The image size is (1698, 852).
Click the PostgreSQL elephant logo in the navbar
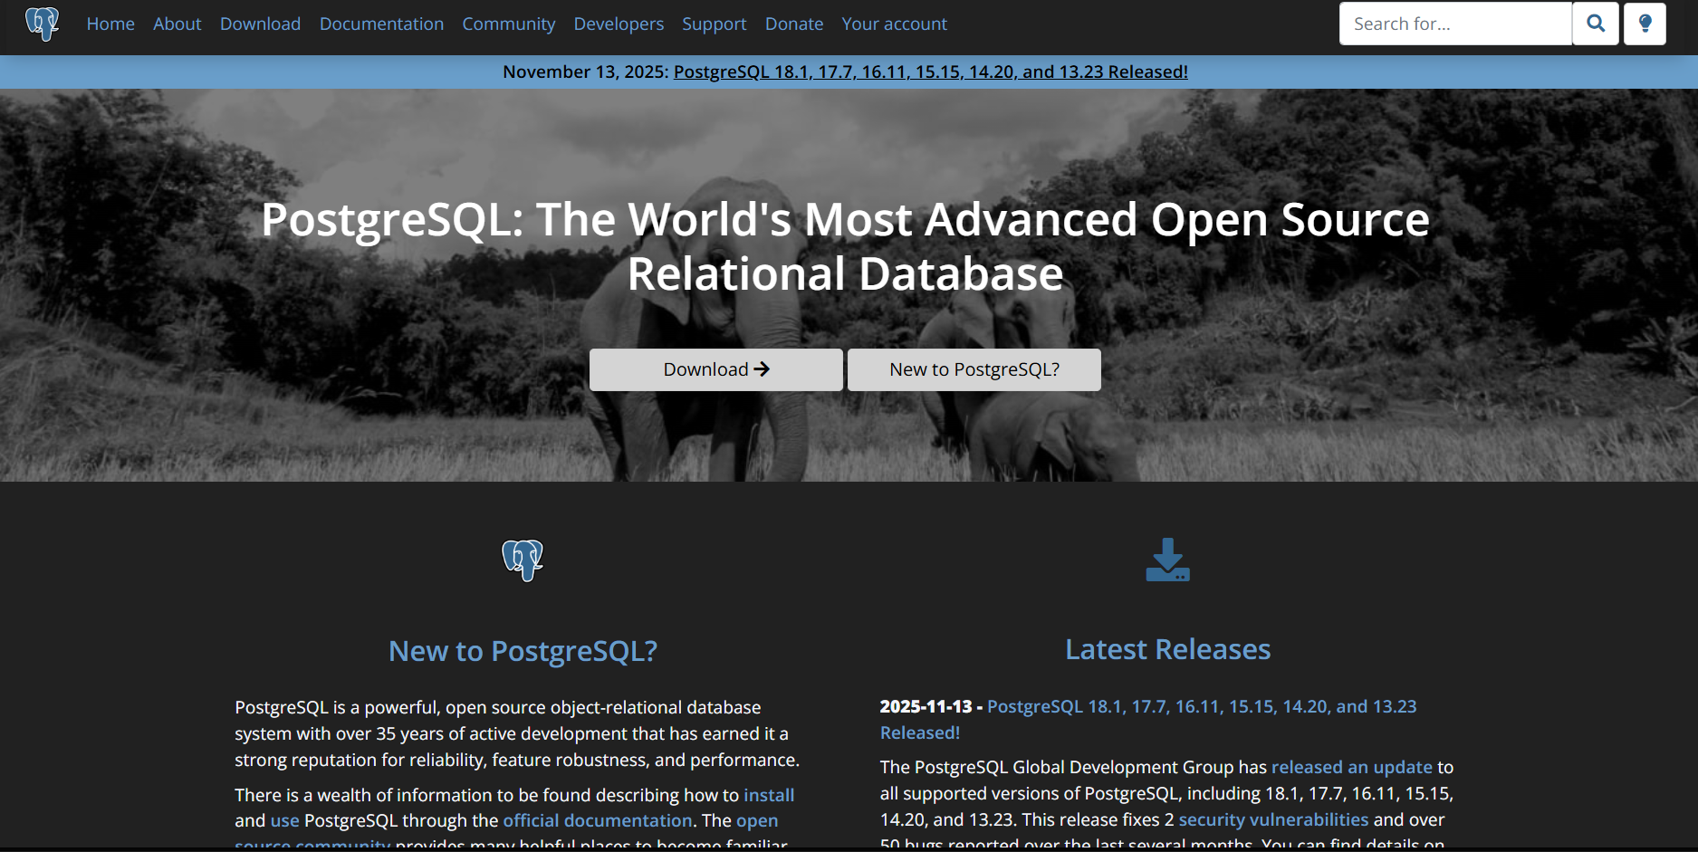tap(42, 24)
